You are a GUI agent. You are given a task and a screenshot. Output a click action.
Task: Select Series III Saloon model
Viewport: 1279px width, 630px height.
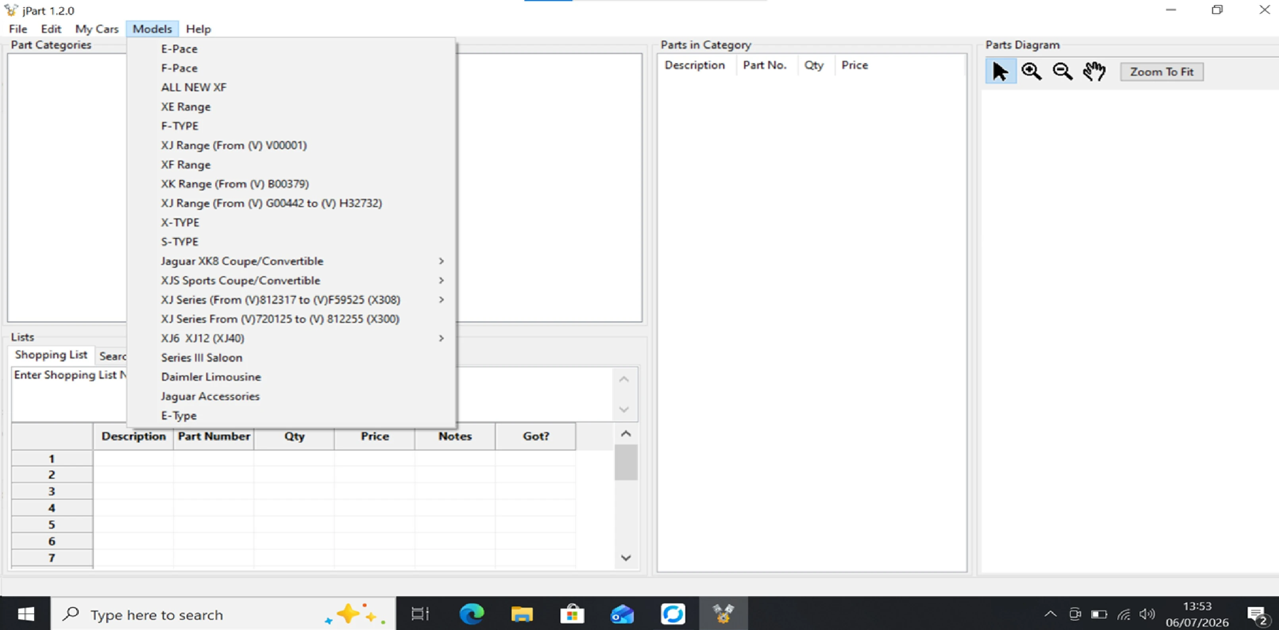(x=291, y=358)
